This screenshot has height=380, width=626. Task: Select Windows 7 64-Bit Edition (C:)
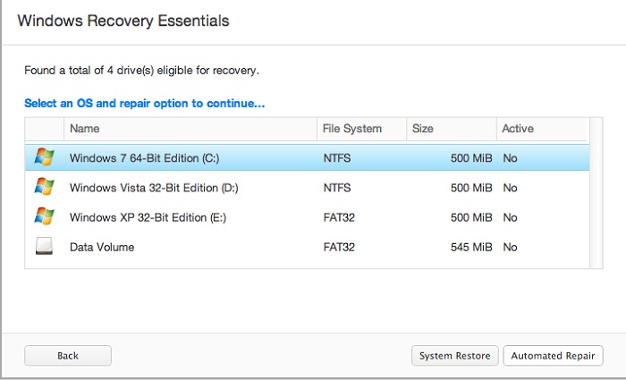(x=144, y=158)
